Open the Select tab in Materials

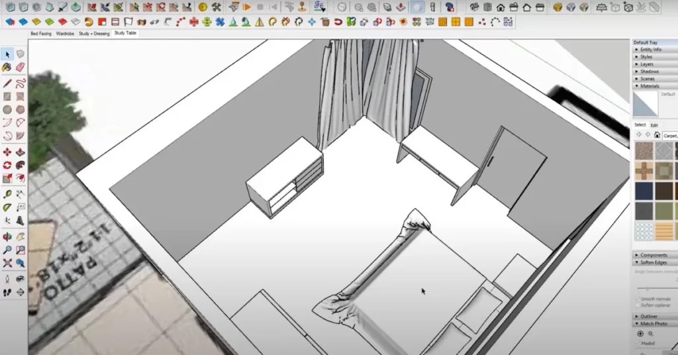click(x=640, y=125)
